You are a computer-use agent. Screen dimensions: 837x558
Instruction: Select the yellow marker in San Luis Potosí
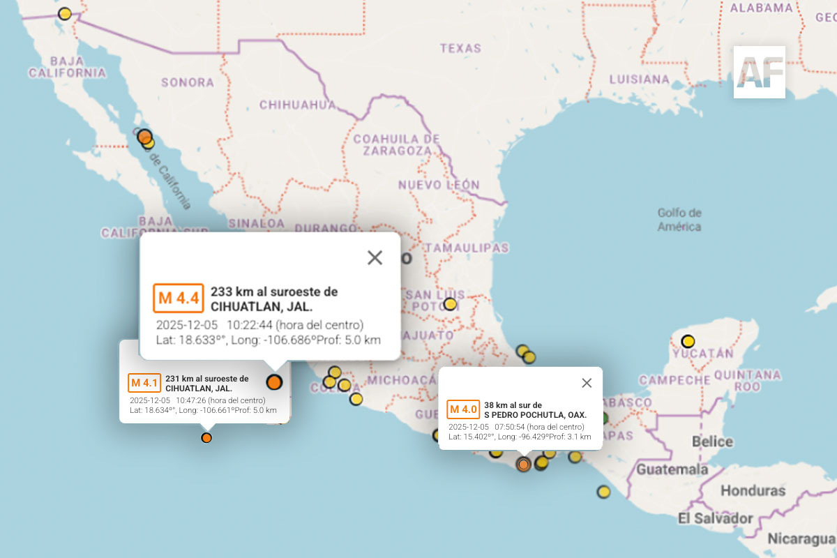(x=450, y=304)
